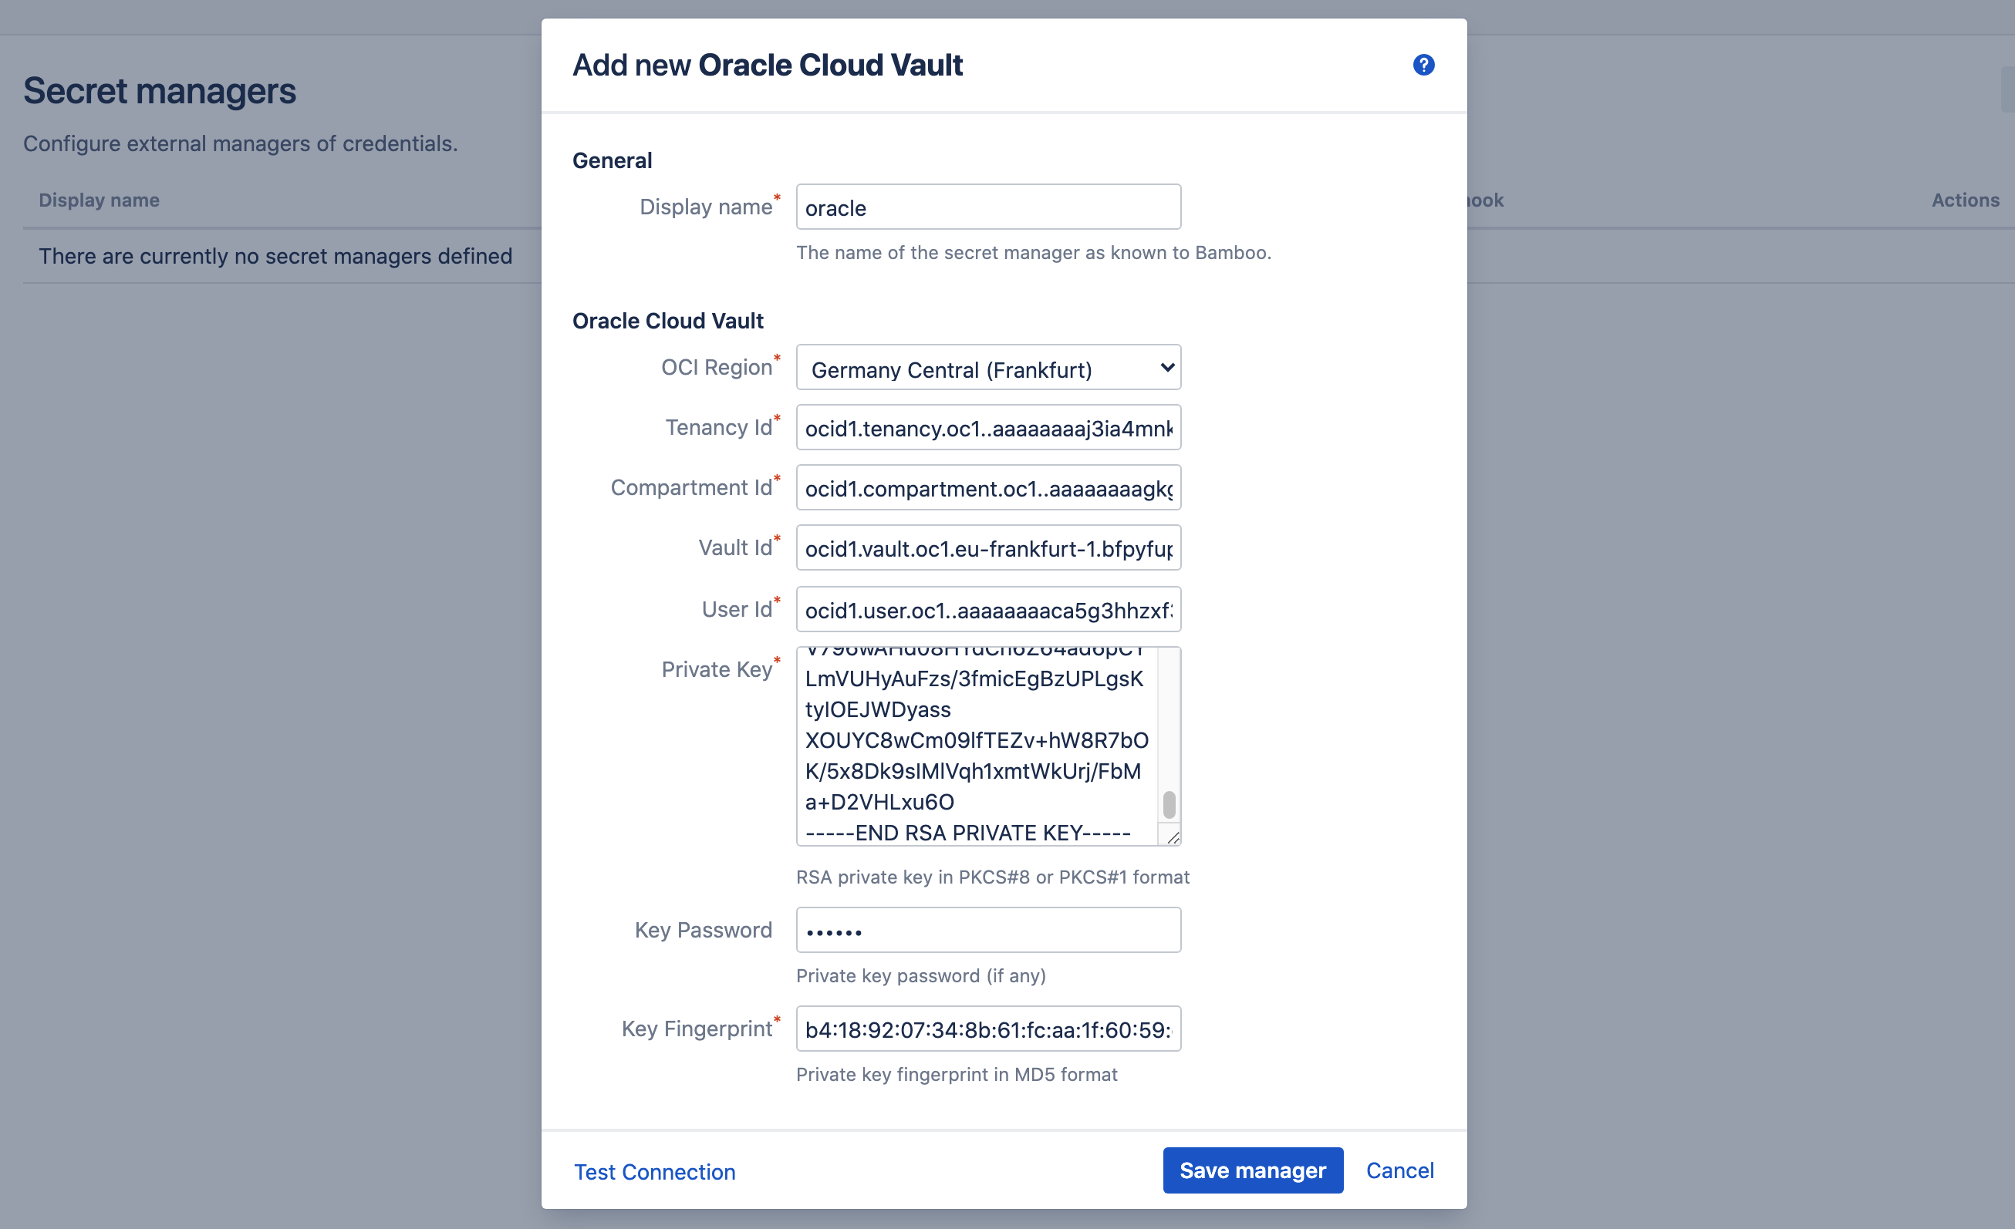
Task: Open the help icon in the dialog header
Action: 1423,65
